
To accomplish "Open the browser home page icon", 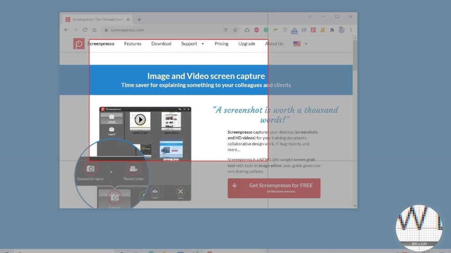I will 94,30.
